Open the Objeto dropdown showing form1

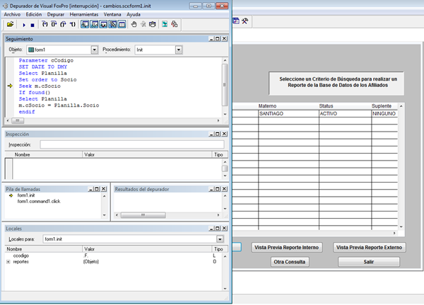[94, 50]
